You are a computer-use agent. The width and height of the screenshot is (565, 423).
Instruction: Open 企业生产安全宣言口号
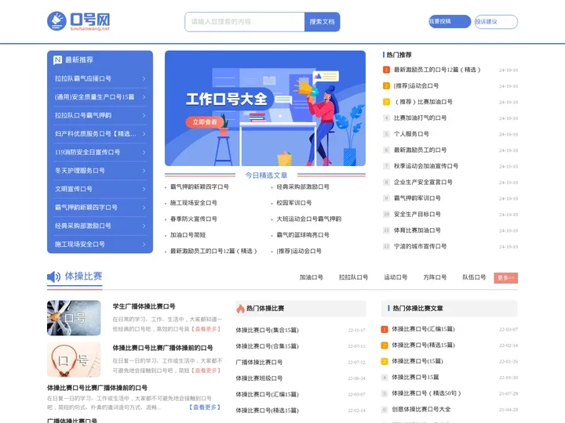pos(423,182)
